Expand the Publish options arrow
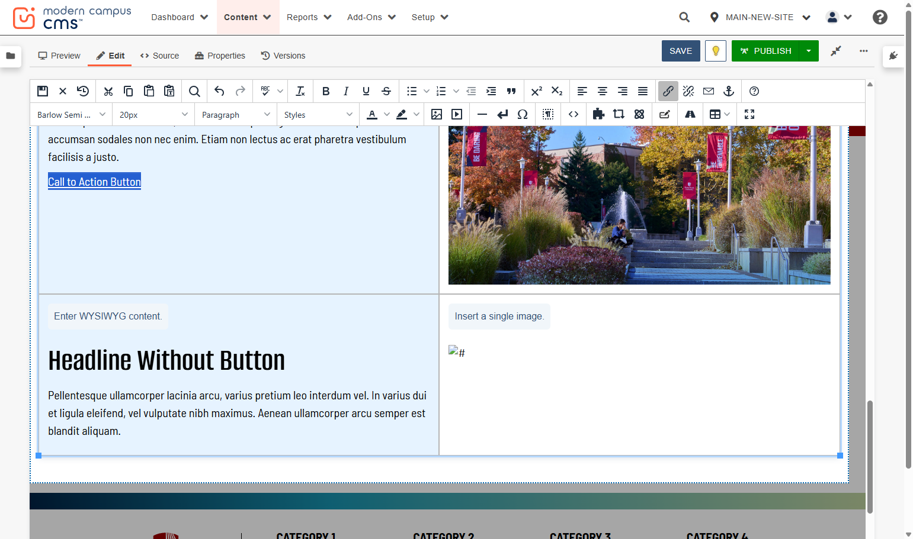The height and width of the screenshot is (539, 913). tap(809, 51)
